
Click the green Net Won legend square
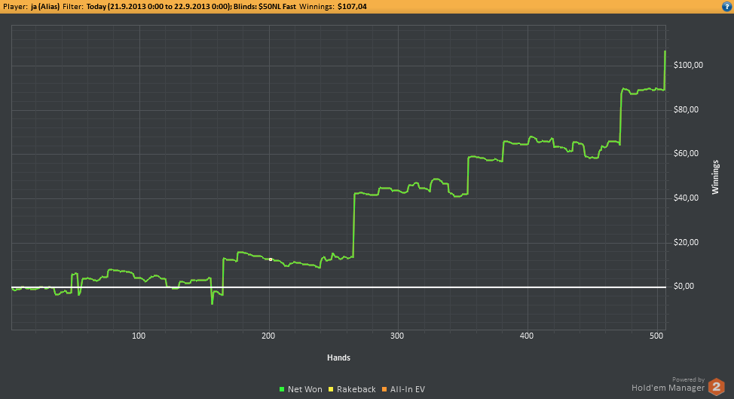click(x=281, y=389)
